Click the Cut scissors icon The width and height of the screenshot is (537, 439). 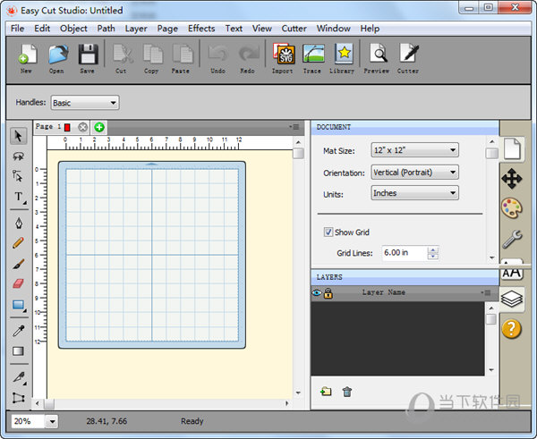(x=122, y=54)
